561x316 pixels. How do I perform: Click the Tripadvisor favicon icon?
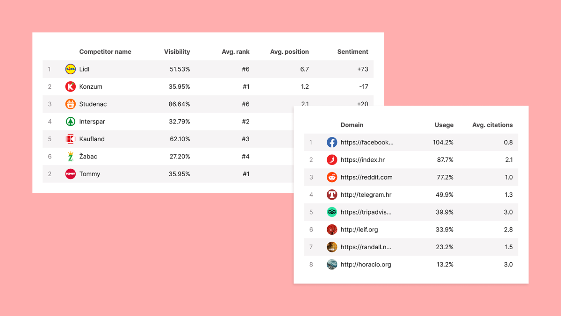click(332, 212)
